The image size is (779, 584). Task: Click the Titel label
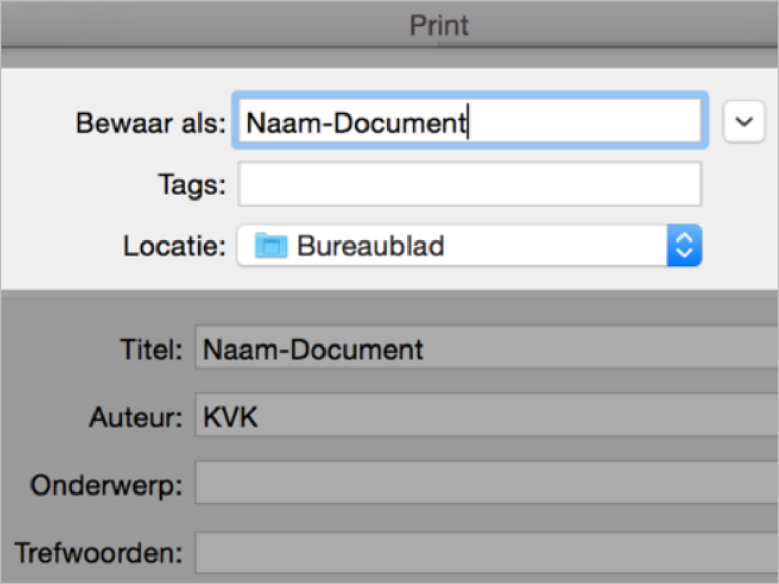coord(150,350)
